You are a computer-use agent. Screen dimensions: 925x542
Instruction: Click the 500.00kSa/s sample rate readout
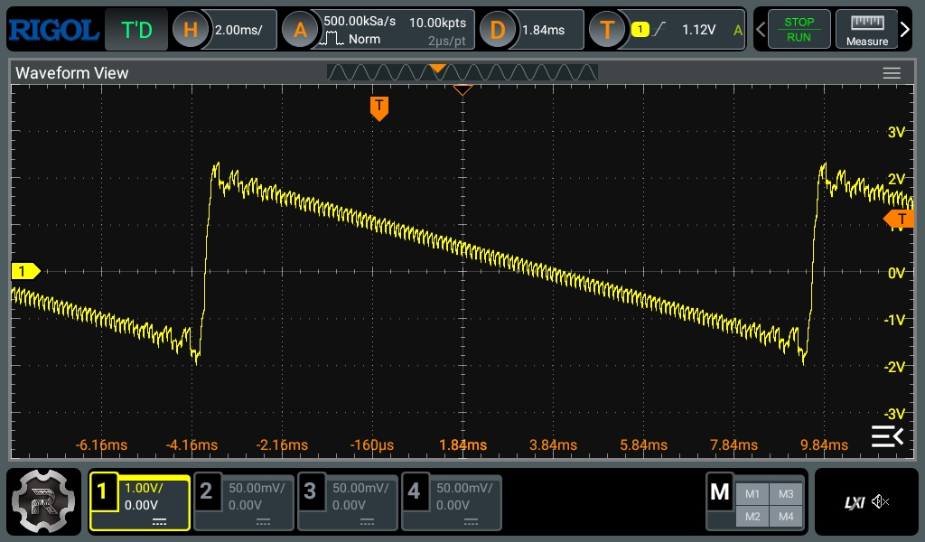(360, 22)
